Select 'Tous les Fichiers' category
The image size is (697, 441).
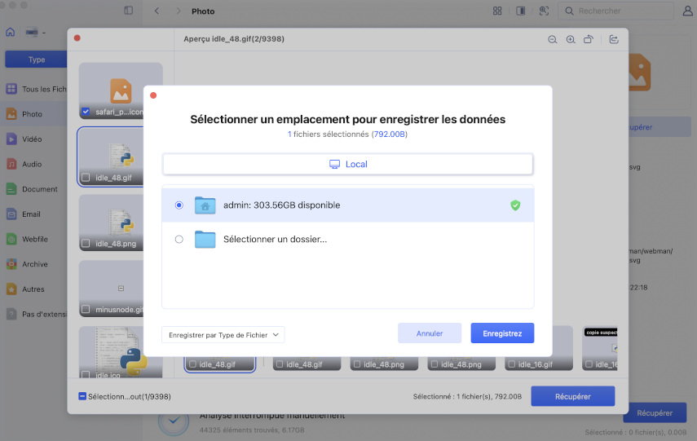click(x=33, y=89)
